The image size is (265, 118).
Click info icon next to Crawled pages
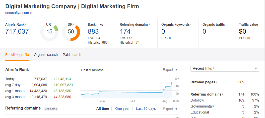[x=216, y=82]
